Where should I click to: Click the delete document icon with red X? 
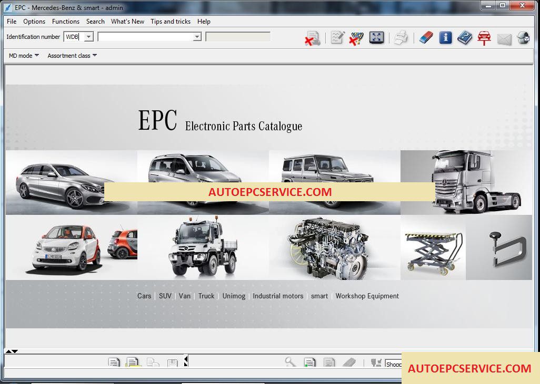(312, 38)
